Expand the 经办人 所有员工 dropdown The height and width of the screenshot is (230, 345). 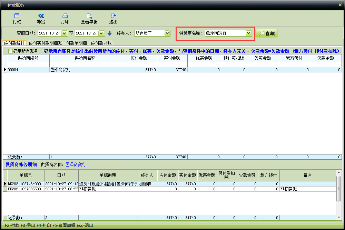coord(167,33)
